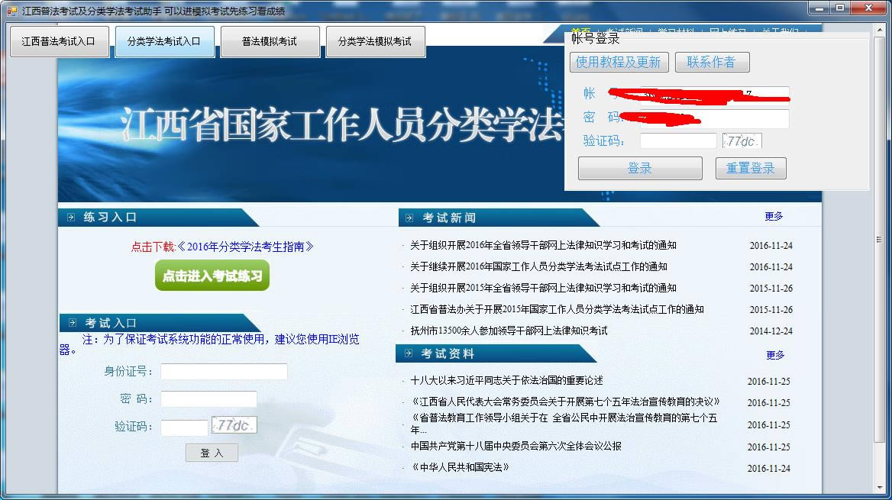
Task: Click captcha image in 帐号登录 panel
Action: coord(742,141)
